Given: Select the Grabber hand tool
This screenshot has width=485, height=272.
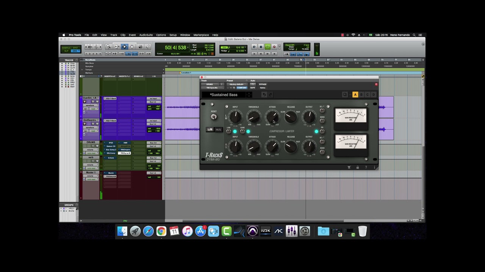Looking at the screenshot, I should coord(132,47).
